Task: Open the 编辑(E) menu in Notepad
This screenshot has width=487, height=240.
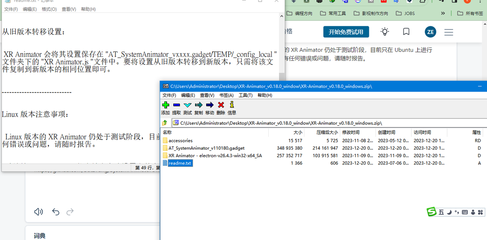Action: pyautogui.click(x=30, y=9)
